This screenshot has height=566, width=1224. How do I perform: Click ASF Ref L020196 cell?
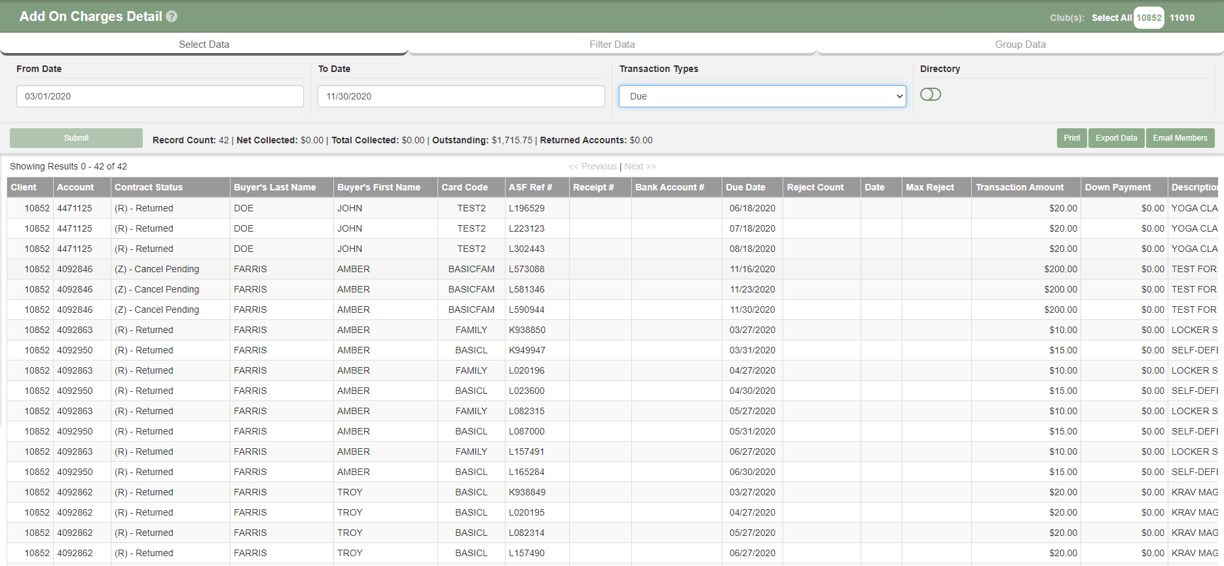537,370
